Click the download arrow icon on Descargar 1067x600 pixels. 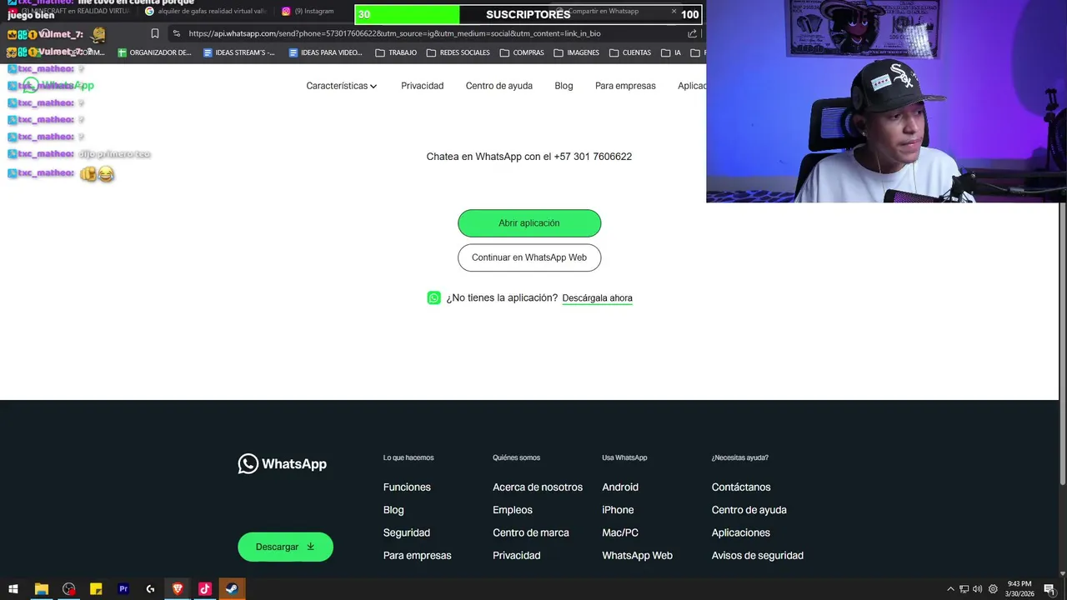pos(310,547)
